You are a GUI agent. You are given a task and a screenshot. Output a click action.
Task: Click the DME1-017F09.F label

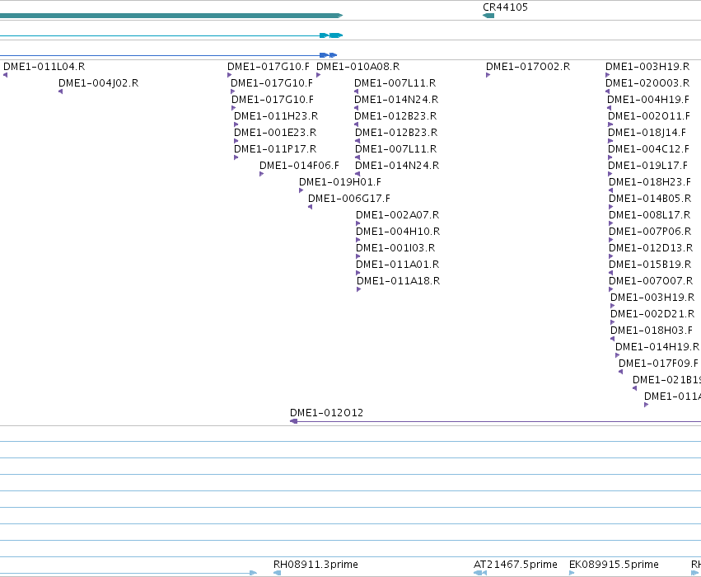[x=658, y=364]
